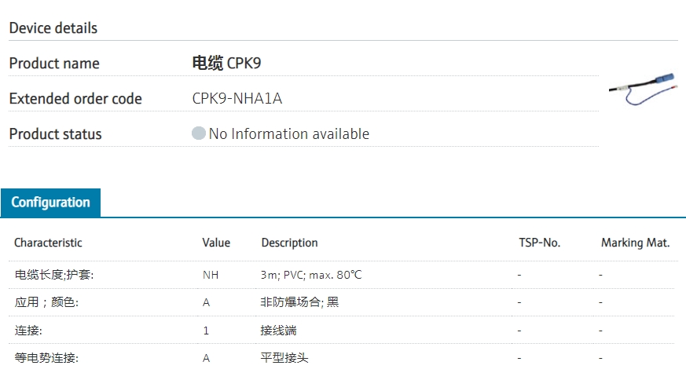This screenshot has height=380, width=686.
Task: Click the 3m; PVC; max. 80℃ description
Action: [x=311, y=275]
